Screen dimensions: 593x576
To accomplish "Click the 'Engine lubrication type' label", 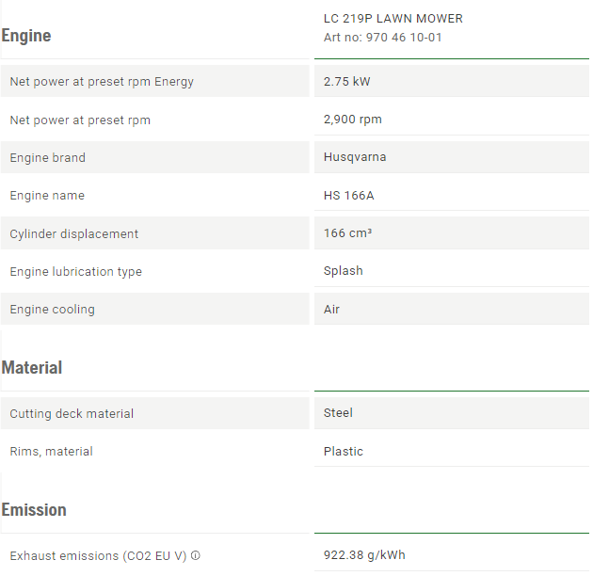I will click(76, 272).
